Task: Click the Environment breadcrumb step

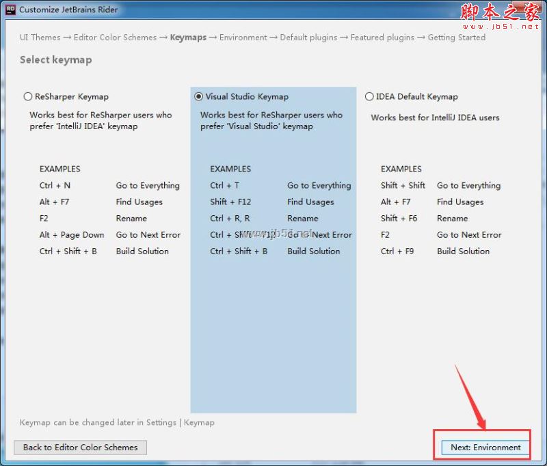Action: (x=243, y=38)
